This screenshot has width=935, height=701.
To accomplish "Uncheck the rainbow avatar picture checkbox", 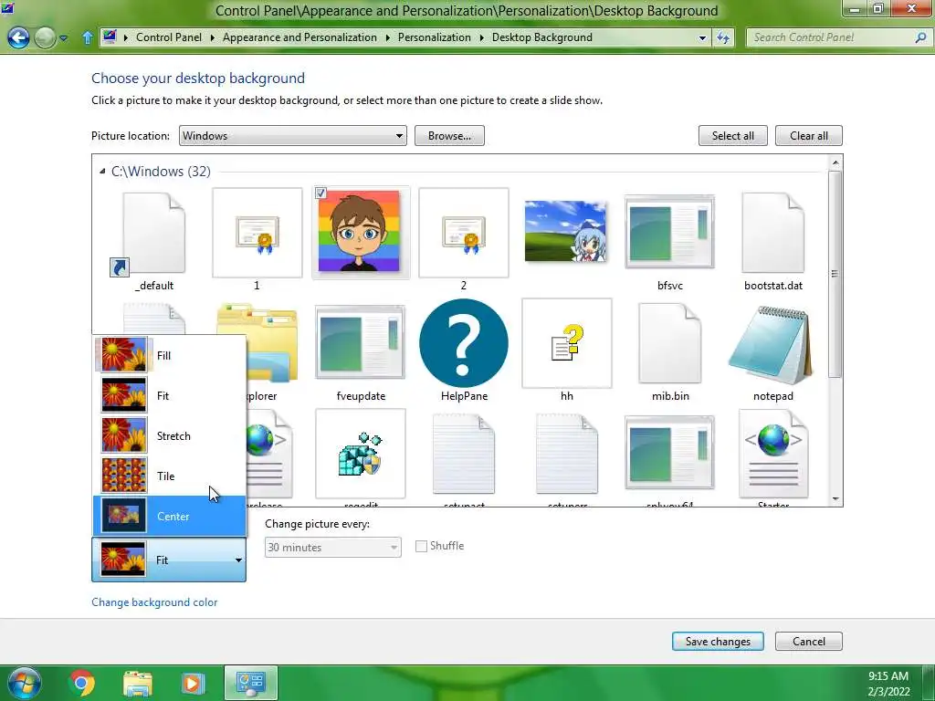I will click(x=320, y=194).
